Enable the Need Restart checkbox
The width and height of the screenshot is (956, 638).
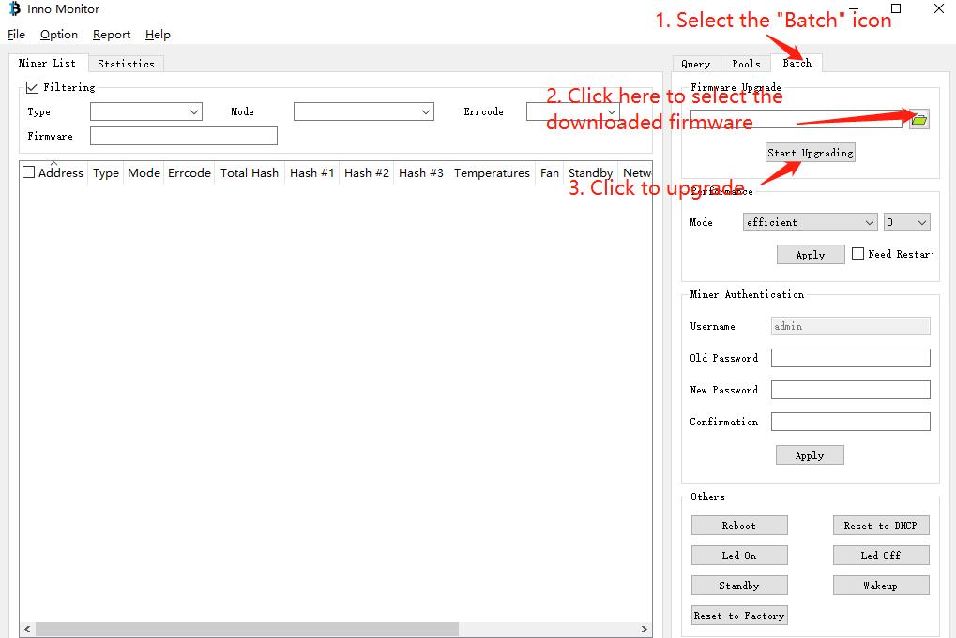click(x=857, y=254)
